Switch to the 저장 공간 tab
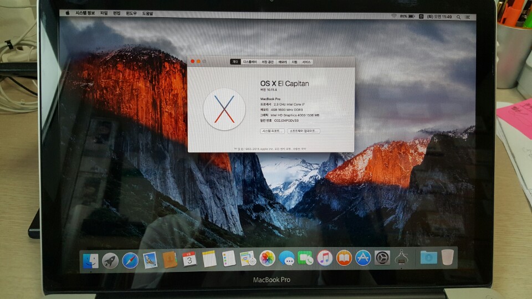The width and height of the screenshot is (532, 299). point(268,62)
